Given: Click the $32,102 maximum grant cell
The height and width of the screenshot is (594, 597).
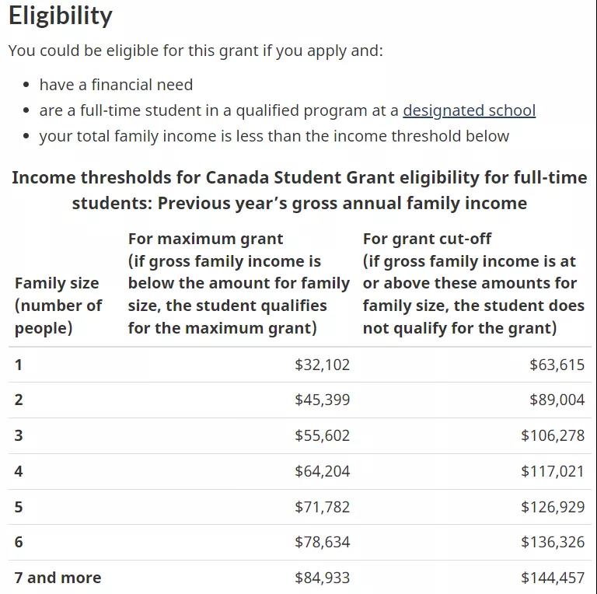Looking at the screenshot, I should coord(322,365).
